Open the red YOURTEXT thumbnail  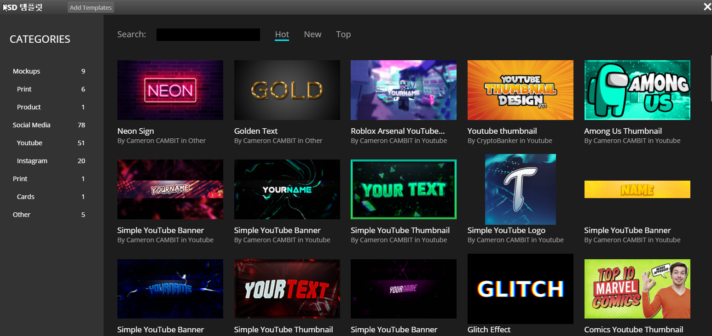(x=287, y=289)
